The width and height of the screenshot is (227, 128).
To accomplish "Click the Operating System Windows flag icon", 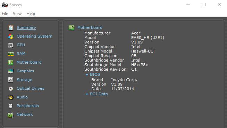I will (10, 37).
